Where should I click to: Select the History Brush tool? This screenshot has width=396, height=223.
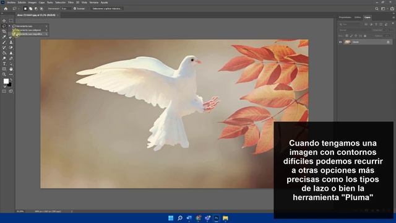tap(4, 48)
